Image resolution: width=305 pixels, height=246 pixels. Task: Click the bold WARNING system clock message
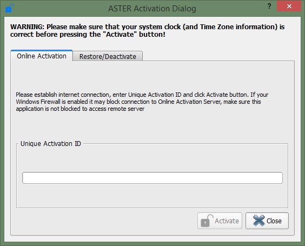(147, 30)
